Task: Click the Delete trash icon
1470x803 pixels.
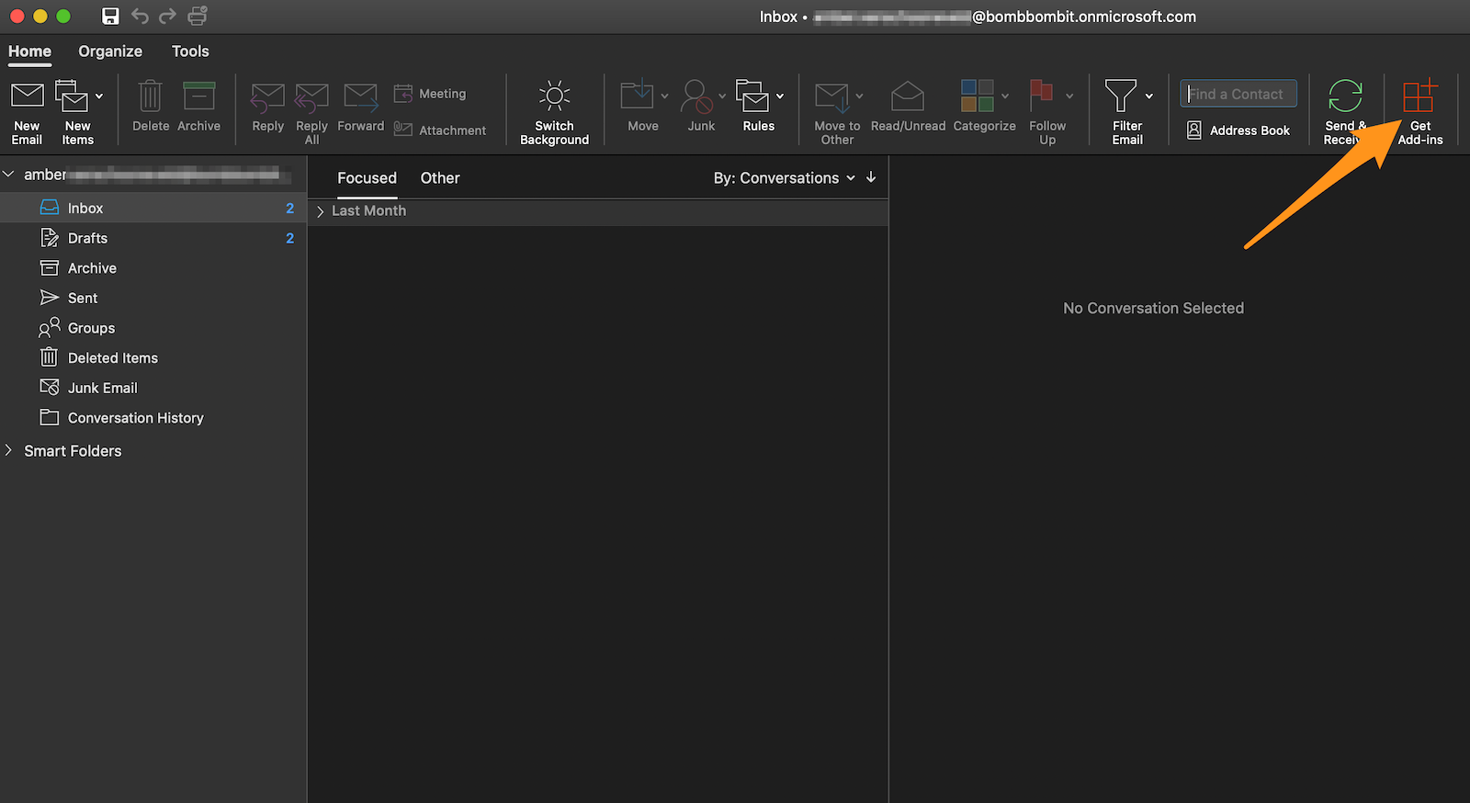Action: pyautogui.click(x=151, y=96)
